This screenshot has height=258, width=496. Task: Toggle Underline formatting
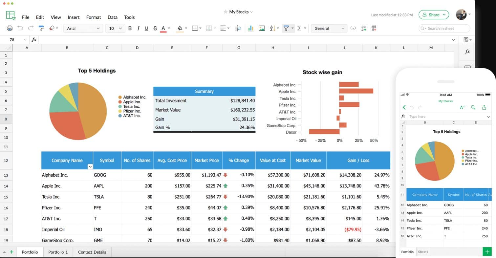click(146, 28)
